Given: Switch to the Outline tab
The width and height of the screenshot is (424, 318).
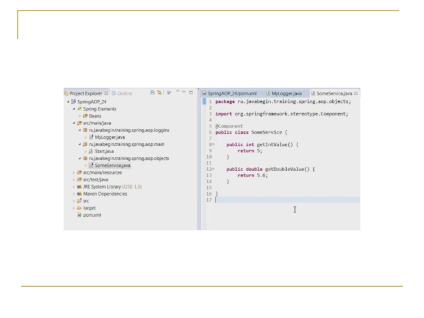Looking at the screenshot, I should (122, 93).
